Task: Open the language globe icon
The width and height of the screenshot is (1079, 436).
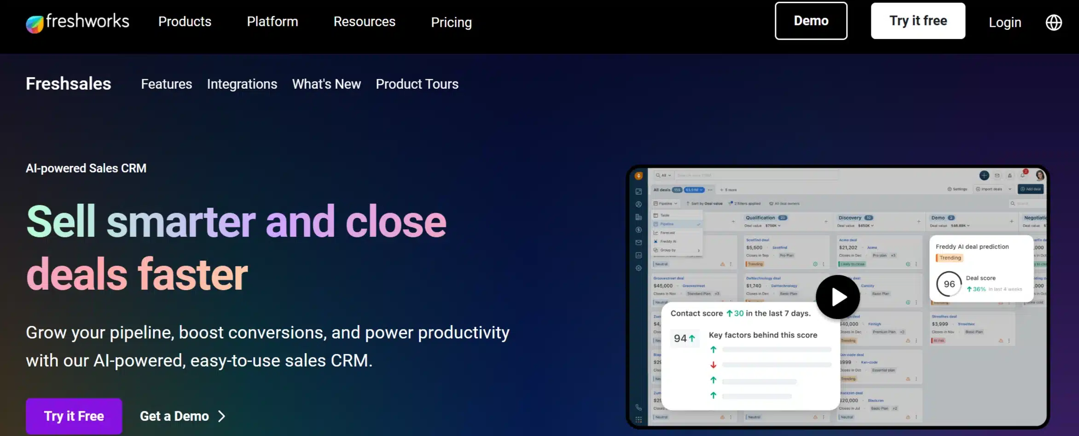Action: click(1054, 22)
